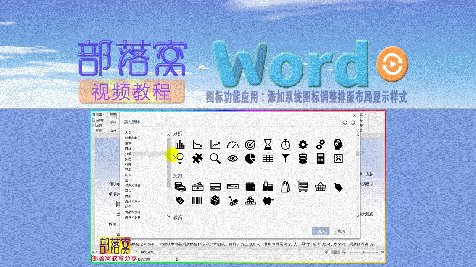The image size is (476, 267).
Task: Select the shopping basket icon
Action: click(321, 187)
